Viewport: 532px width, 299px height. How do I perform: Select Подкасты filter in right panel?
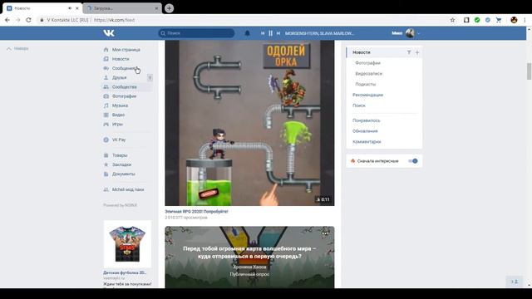[x=366, y=84]
